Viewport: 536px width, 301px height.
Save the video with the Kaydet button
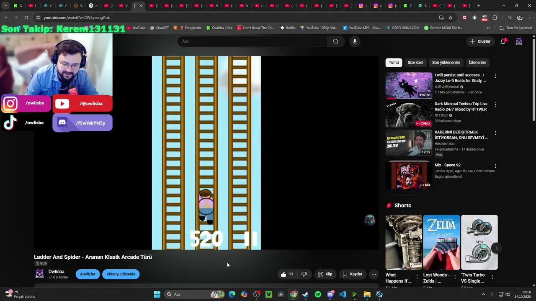click(352, 274)
